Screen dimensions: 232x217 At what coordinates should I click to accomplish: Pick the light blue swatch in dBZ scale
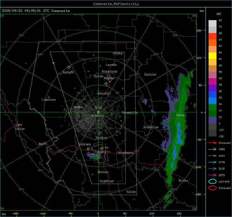tap(212, 101)
